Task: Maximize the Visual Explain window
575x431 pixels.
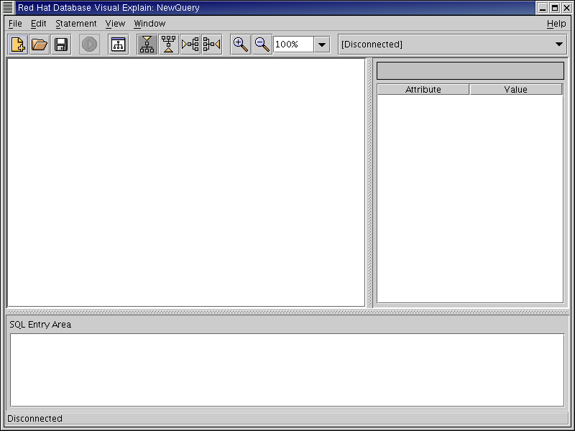Action: [x=555, y=8]
